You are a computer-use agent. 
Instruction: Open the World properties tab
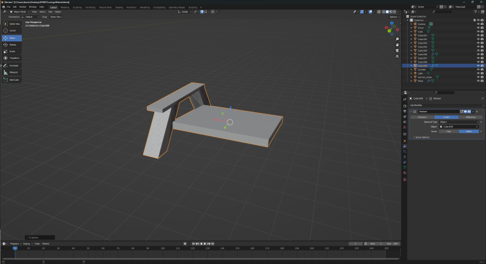405,127
